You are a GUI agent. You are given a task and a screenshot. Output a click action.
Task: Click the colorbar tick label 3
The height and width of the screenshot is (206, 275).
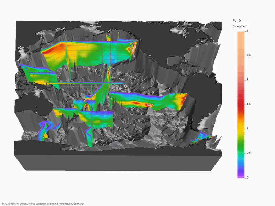[x=247, y=31]
